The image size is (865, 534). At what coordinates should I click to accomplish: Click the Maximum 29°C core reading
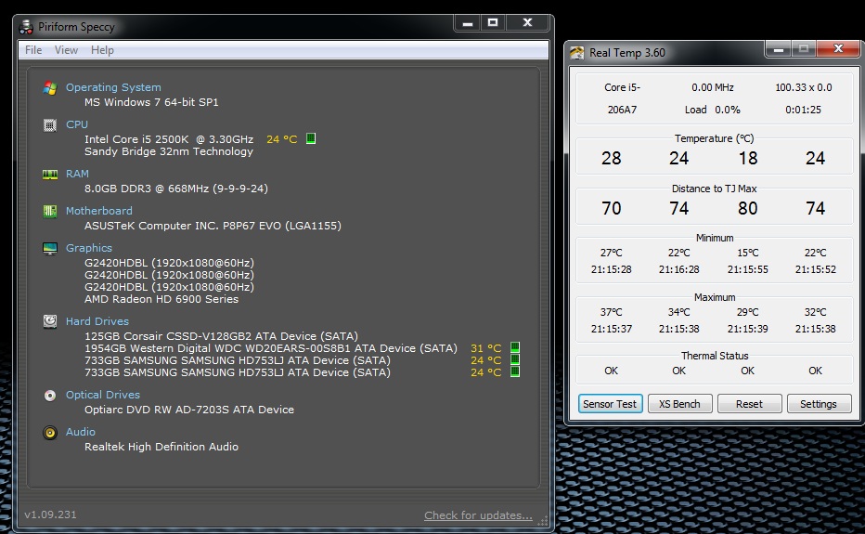pyautogui.click(x=748, y=312)
